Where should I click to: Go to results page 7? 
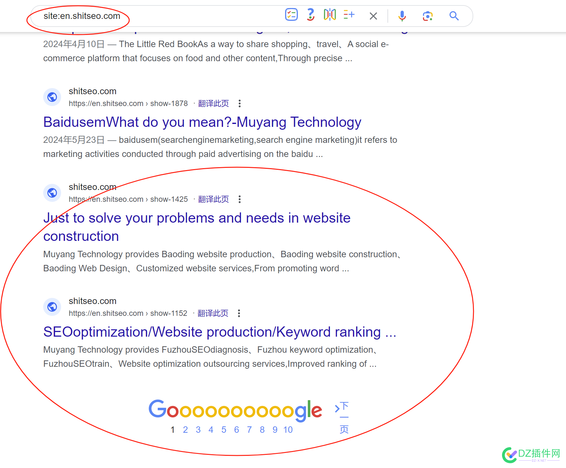point(249,430)
